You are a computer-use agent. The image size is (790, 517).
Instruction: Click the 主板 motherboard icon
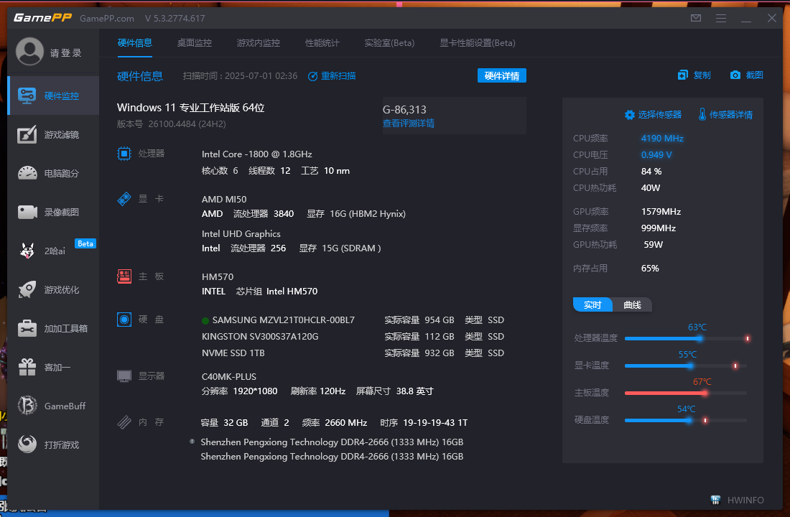click(x=124, y=276)
